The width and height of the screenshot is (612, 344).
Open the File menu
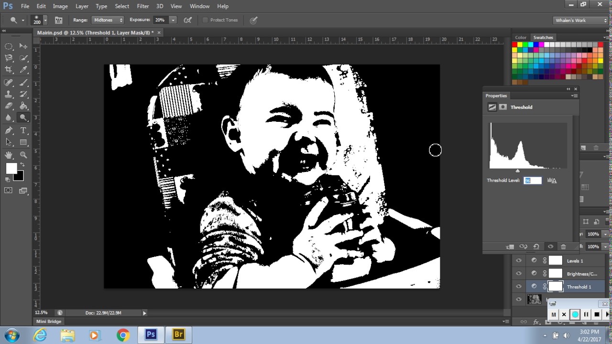click(25, 6)
